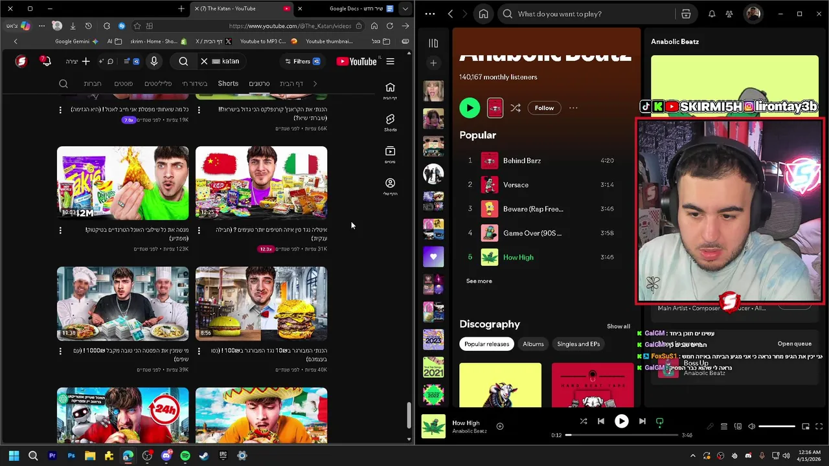Create new playlist with plus icon
This screenshot has height=466, width=829.
click(433, 63)
